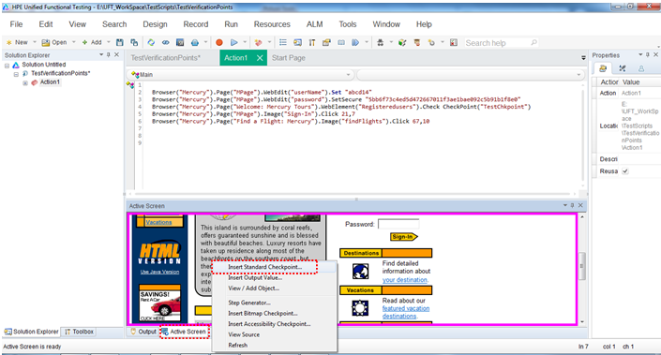Select the first tab icon in Properties panel

pos(603,68)
